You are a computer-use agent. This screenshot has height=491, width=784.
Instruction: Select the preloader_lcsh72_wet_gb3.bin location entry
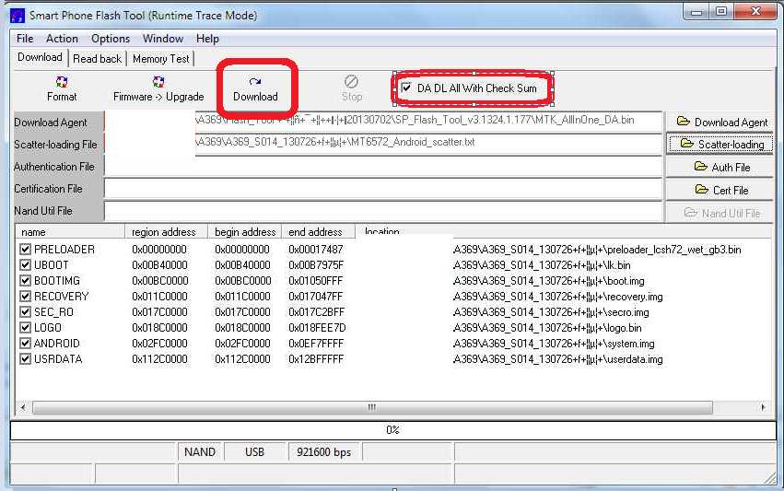pos(597,249)
